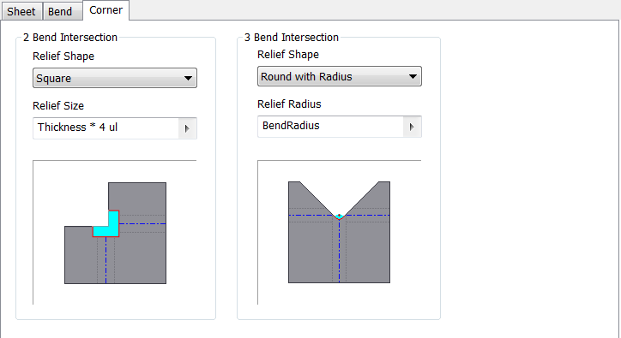621x338 pixels.
Task: Click the dropdown arrow next to Square
Action: [x=188, y=78]
